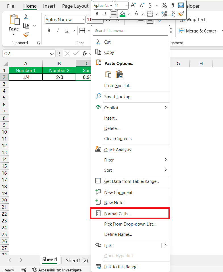Toggle Italic in the ribbon Font group
223x272 pixels.
click(58, 31)
